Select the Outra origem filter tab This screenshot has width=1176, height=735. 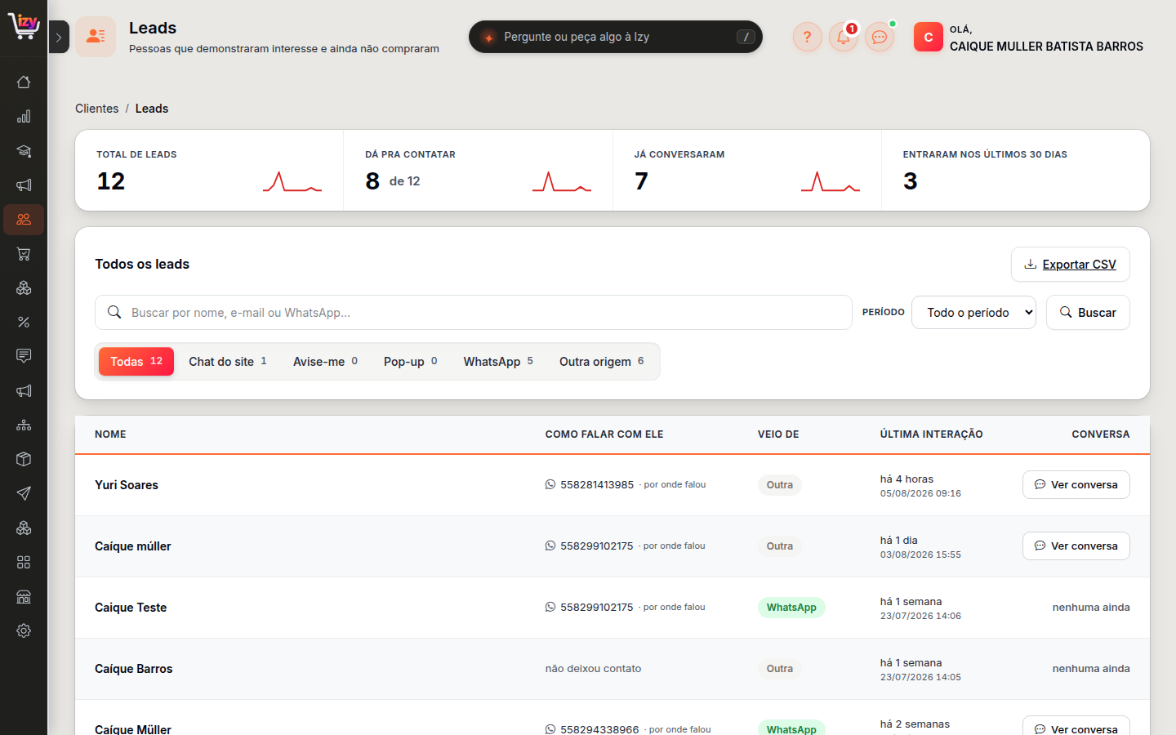[x=602, y=361]
